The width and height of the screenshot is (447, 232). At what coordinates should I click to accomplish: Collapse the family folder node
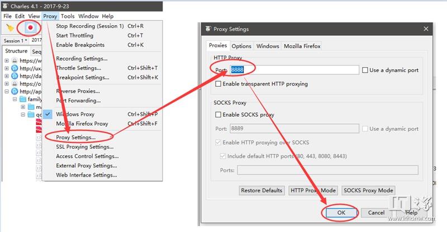15,99
